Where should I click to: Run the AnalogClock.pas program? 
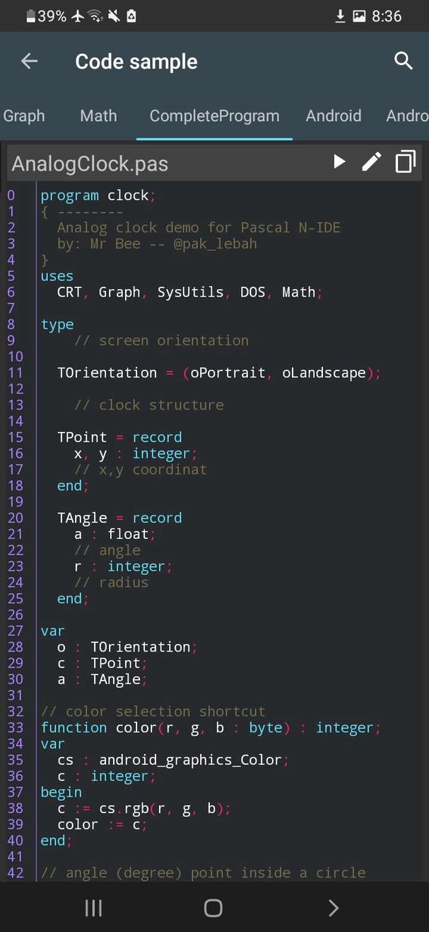(x=339, y=161)
